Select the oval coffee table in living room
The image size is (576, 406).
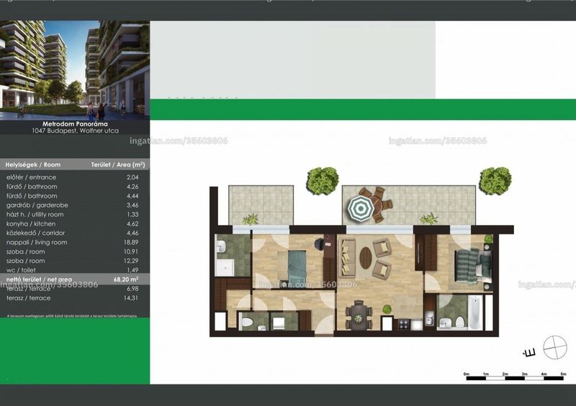[x=365, y=257]
